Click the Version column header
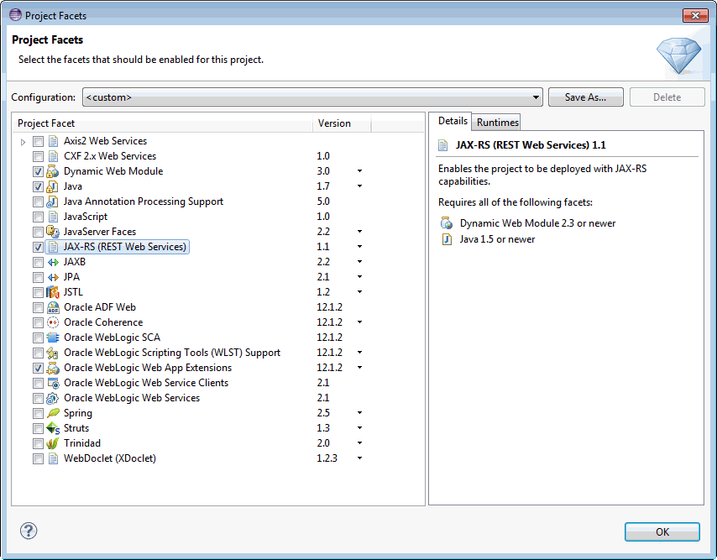The width and height of the screenshot is (717, 560). coord(334,123)
